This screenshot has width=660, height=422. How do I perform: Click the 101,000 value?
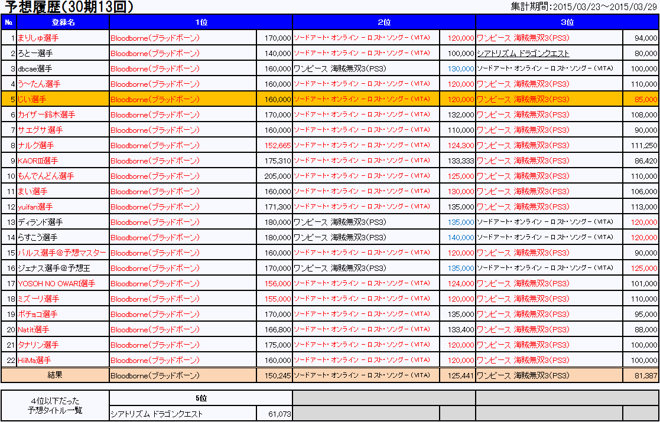644,284
